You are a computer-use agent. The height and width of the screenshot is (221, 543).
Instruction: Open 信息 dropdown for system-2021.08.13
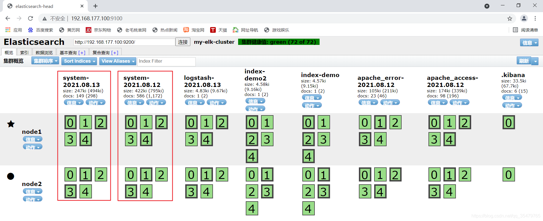(x=74, y=102)
